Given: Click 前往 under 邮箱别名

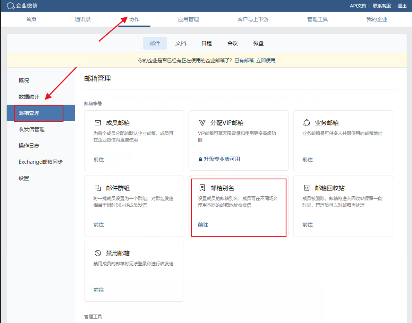Looking at the screenshot, I should (203, 225).
